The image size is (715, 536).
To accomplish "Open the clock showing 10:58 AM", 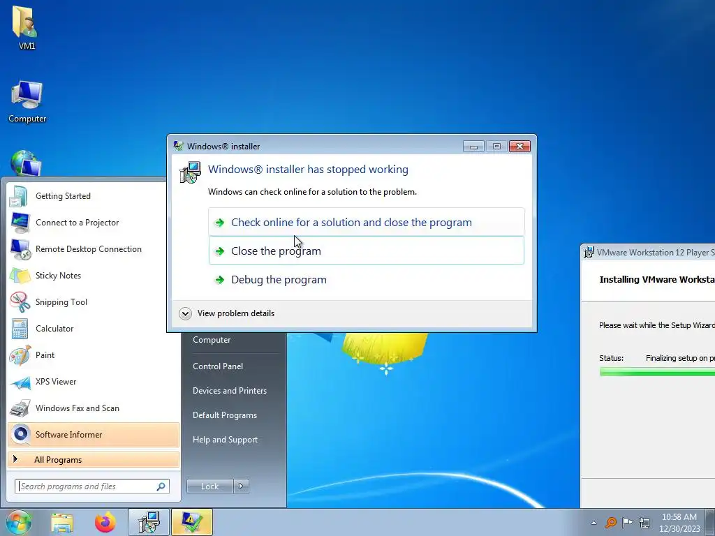I will click(x=679, y=522).
